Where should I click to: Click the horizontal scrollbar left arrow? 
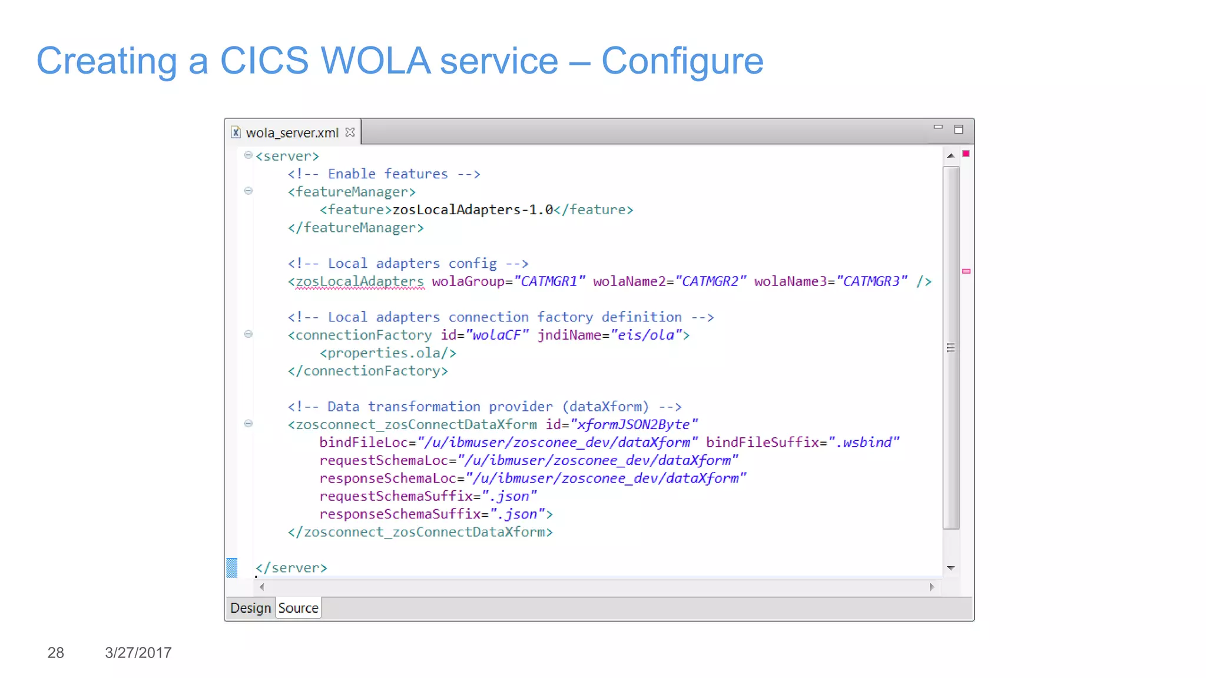point(262,587)
